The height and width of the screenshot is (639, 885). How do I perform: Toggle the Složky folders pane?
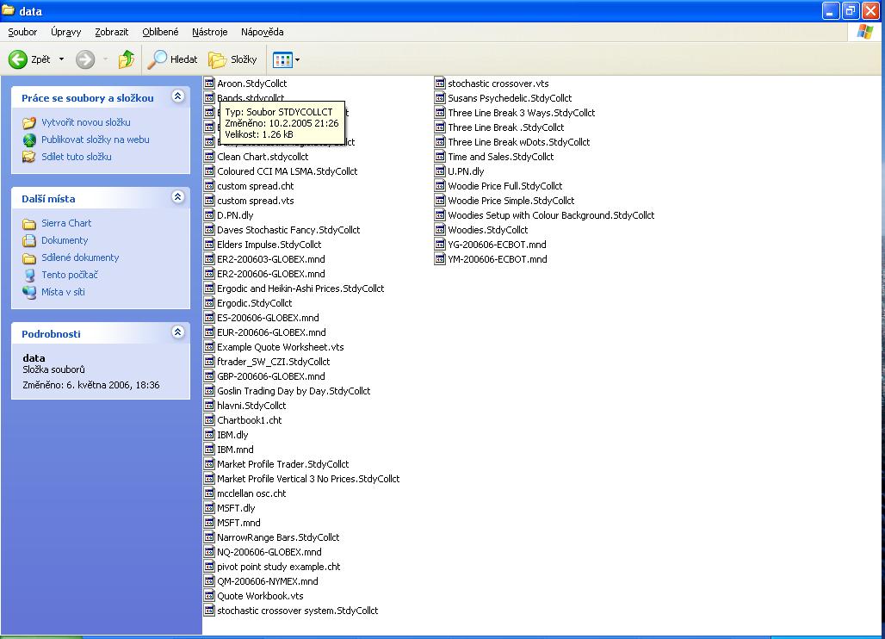[232, 59]
